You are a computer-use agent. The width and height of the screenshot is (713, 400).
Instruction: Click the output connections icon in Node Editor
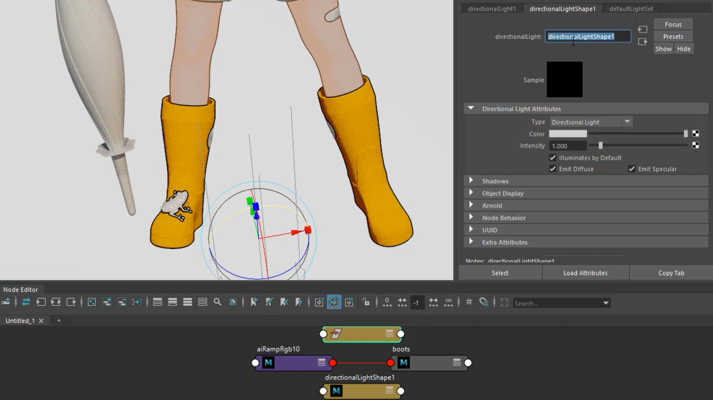pyautogui.click(x=71, y=302)
